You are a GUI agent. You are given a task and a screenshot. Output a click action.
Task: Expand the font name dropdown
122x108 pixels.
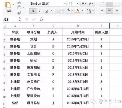[x=65, y=4]
